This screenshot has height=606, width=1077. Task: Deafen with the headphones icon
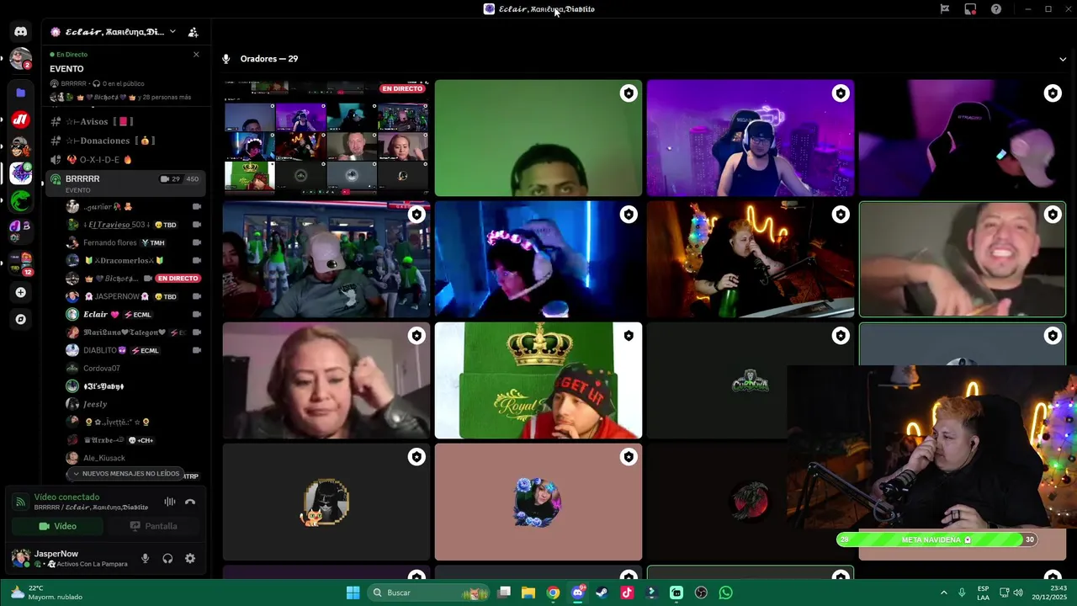167,558
